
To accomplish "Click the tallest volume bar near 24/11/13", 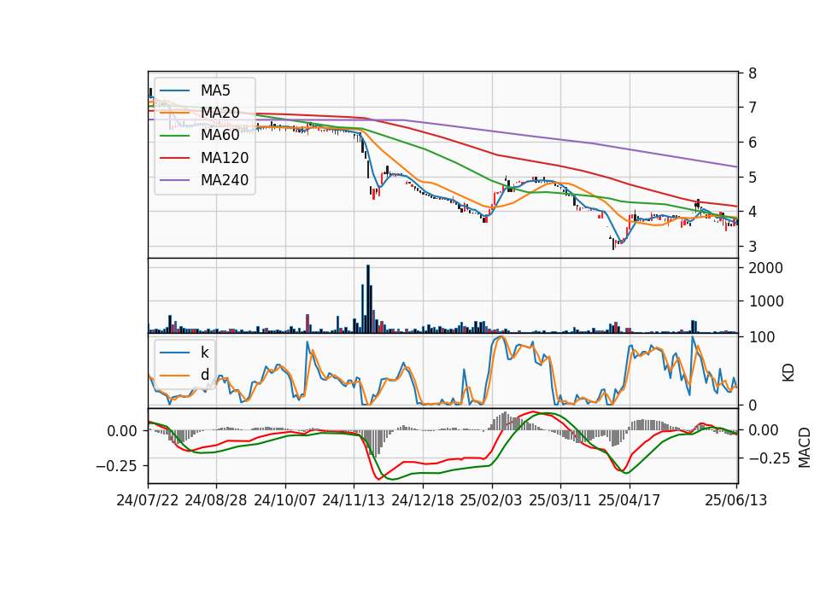I will (368, 299).
